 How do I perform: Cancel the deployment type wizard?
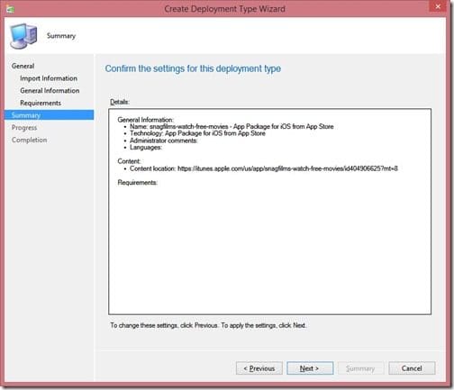[412, 368]
